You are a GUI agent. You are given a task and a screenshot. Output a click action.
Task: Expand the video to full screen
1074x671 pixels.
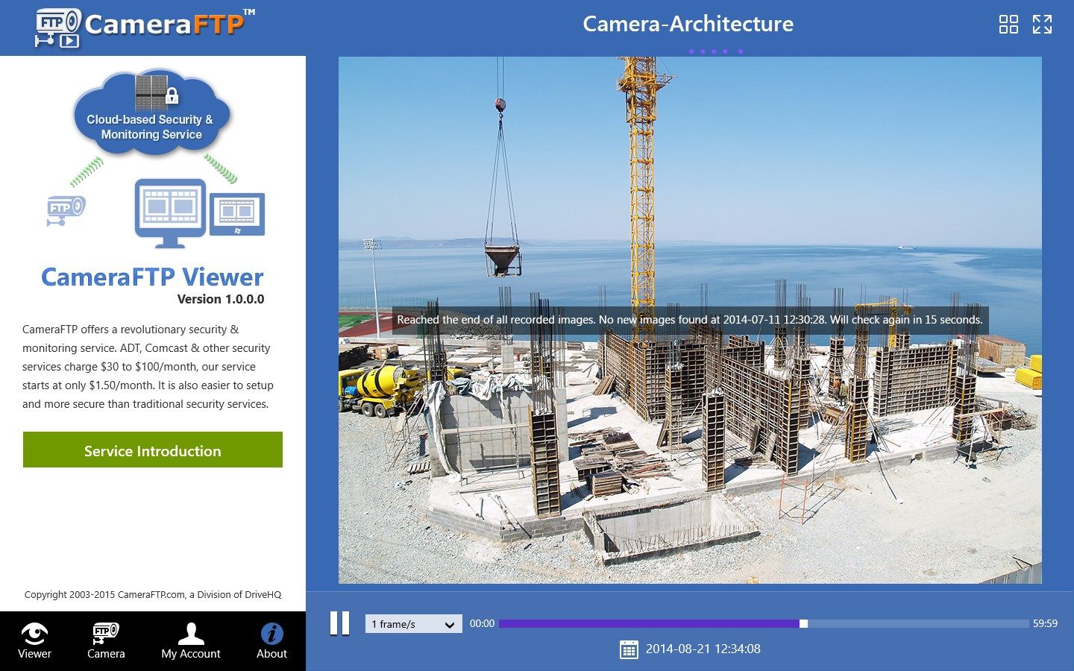tap(1042, 25)
